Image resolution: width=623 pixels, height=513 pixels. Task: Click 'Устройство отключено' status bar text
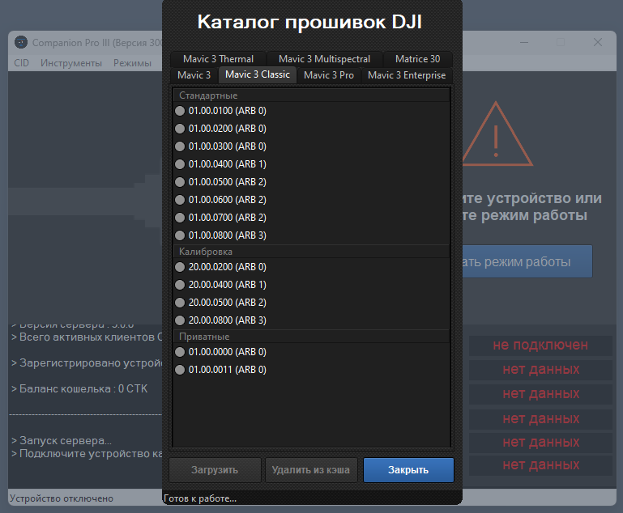62,498
